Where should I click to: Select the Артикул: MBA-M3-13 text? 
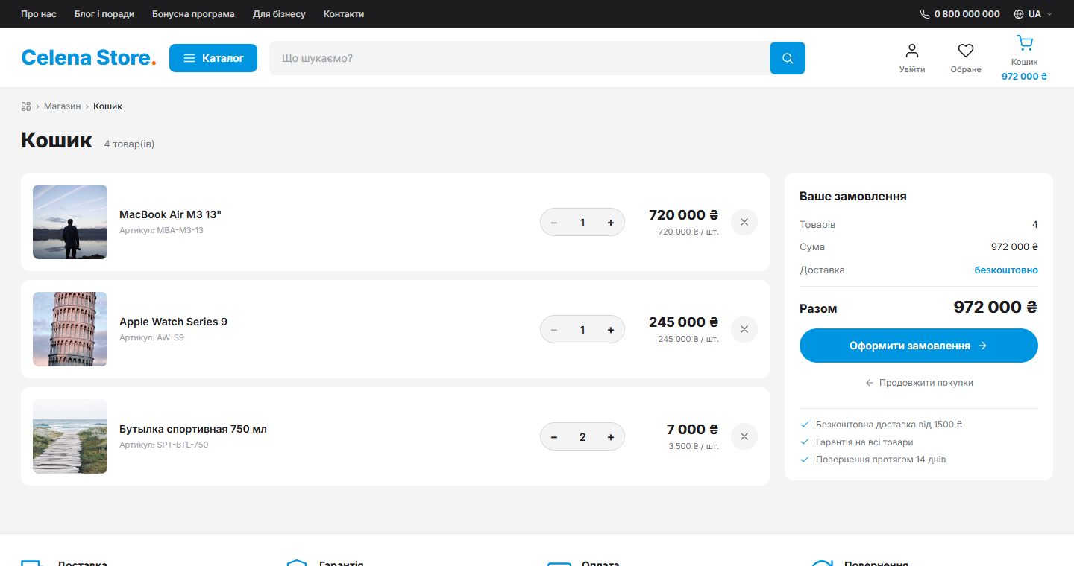click(x=161, y=230)
